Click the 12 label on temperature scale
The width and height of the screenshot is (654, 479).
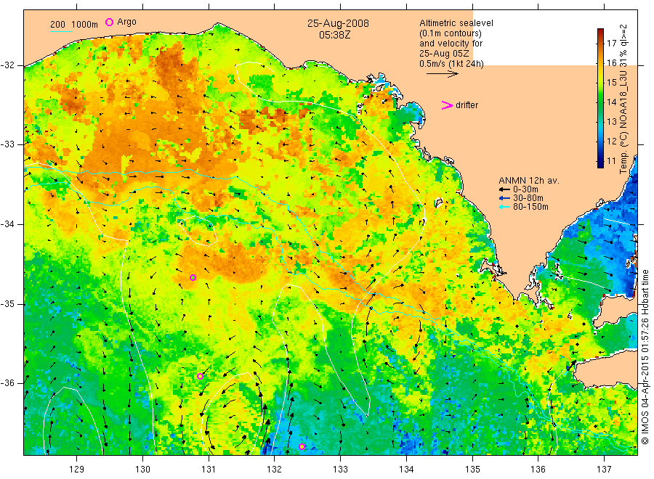coord(611,142)
